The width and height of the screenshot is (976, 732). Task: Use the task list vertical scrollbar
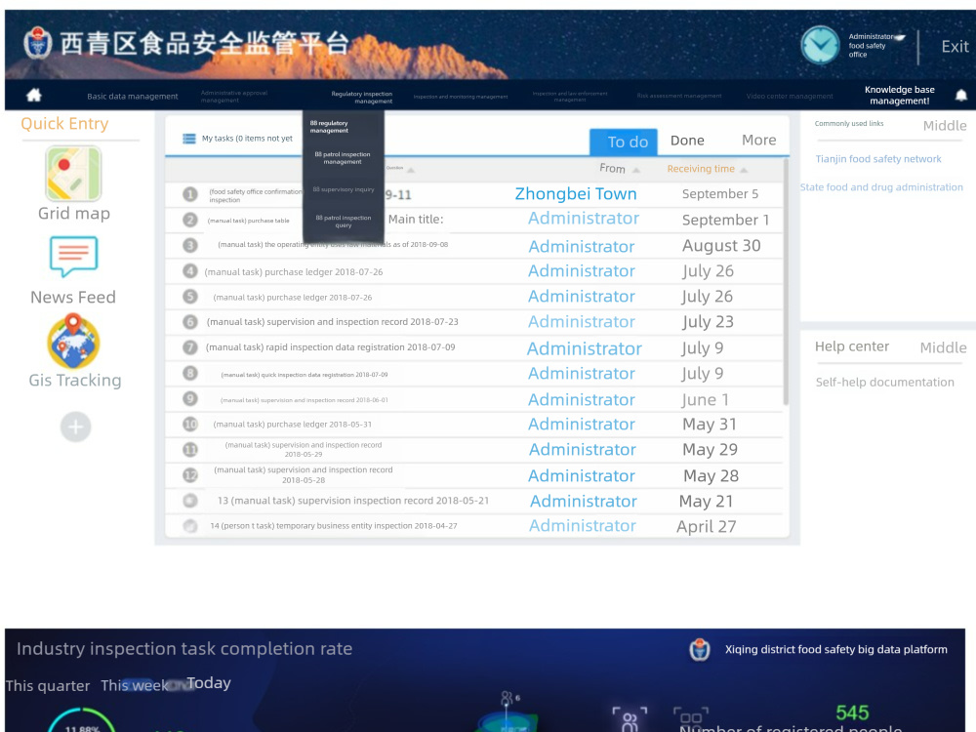[786, 281]
